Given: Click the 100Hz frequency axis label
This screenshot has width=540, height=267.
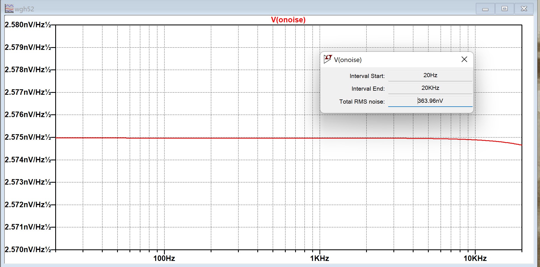Looking at the screenshot, I should [x=164, y=258].
